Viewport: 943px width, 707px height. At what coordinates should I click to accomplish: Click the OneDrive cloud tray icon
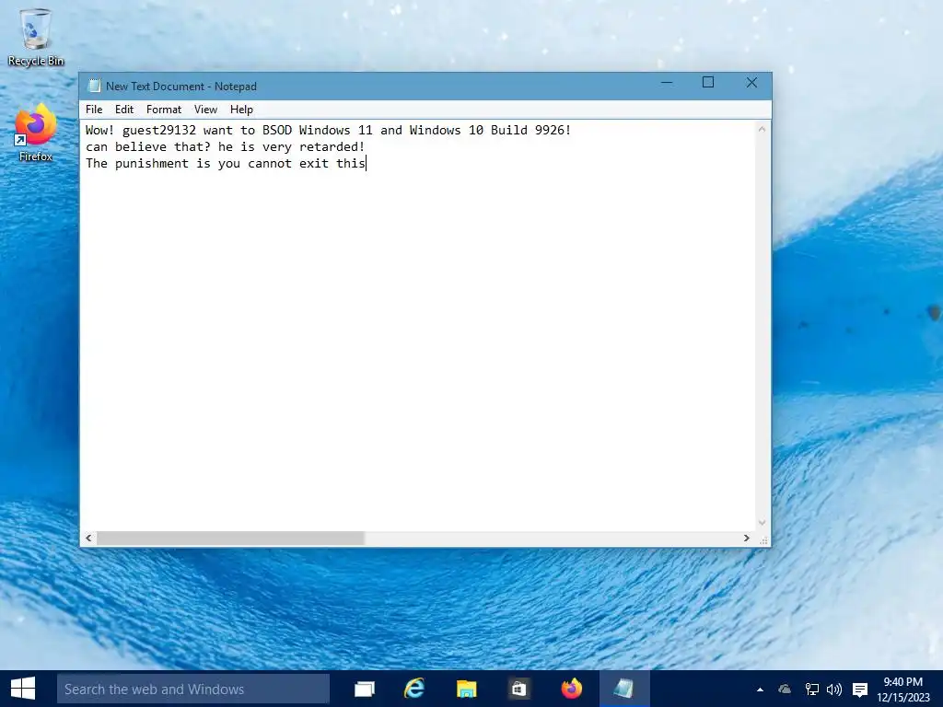coord(785,690)
